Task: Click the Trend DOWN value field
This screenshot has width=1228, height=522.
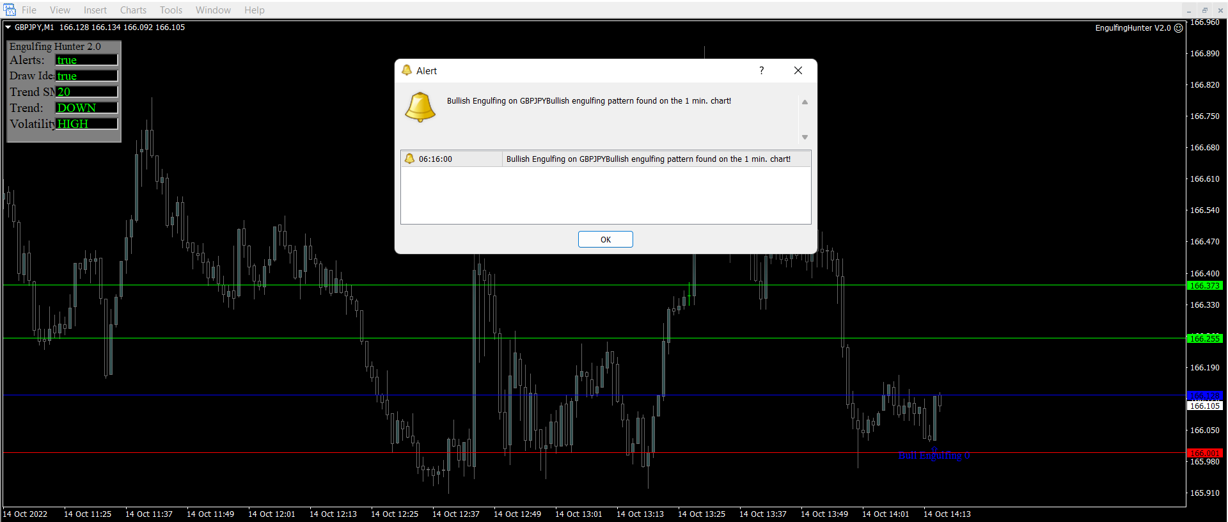Action: [86, 108]
